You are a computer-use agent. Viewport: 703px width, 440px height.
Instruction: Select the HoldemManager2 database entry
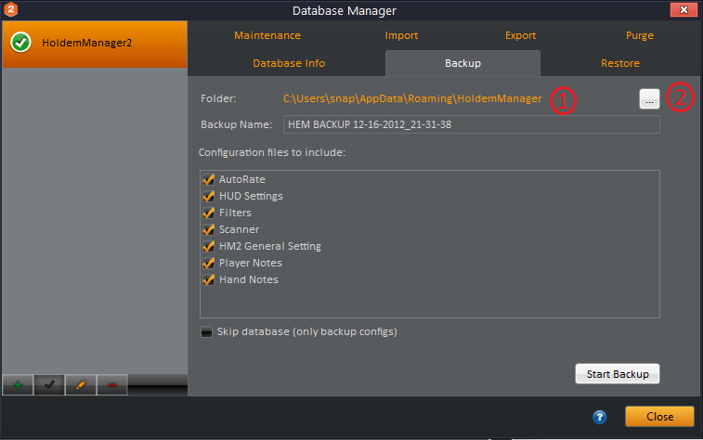pos(95,44)
